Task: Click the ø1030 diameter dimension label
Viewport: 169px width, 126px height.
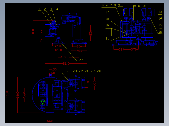Action: click(x=65, y=57)
